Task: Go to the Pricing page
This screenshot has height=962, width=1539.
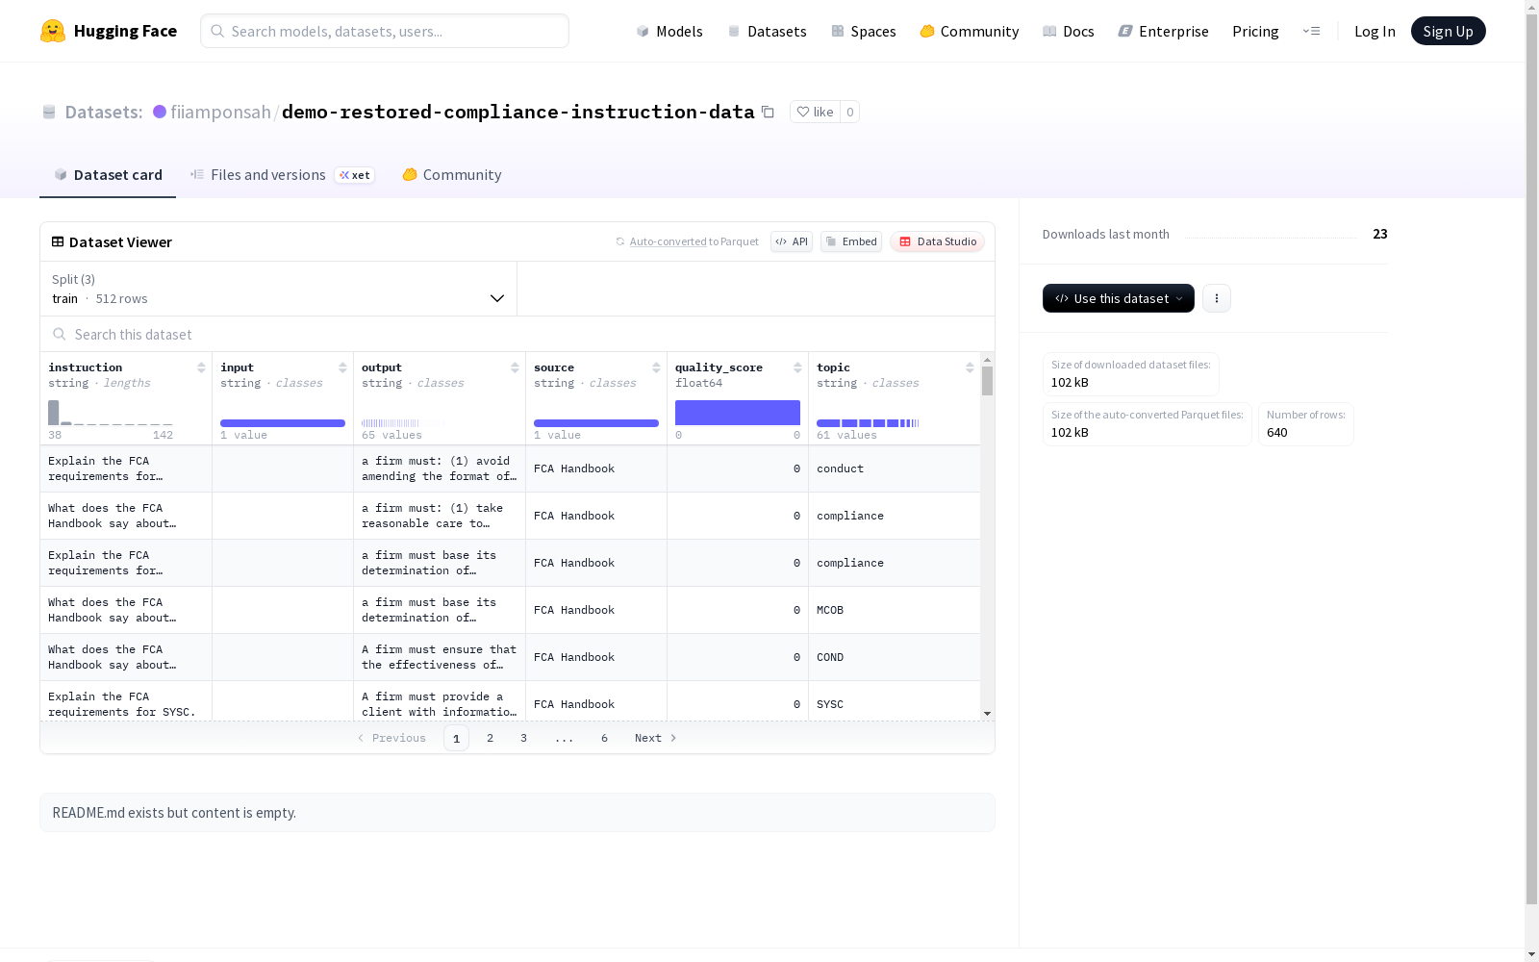Action: click(x=1255, y=31)
